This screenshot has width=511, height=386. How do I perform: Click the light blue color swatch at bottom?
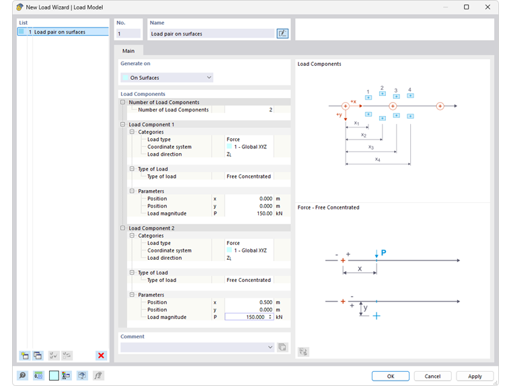[54, 375]
